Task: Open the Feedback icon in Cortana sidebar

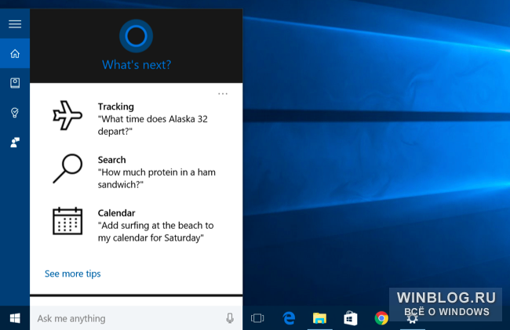Action: 15,142
